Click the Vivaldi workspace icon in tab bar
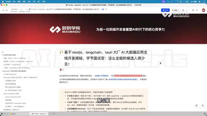Viewport: 207px width, 116px height. point(2,114)
